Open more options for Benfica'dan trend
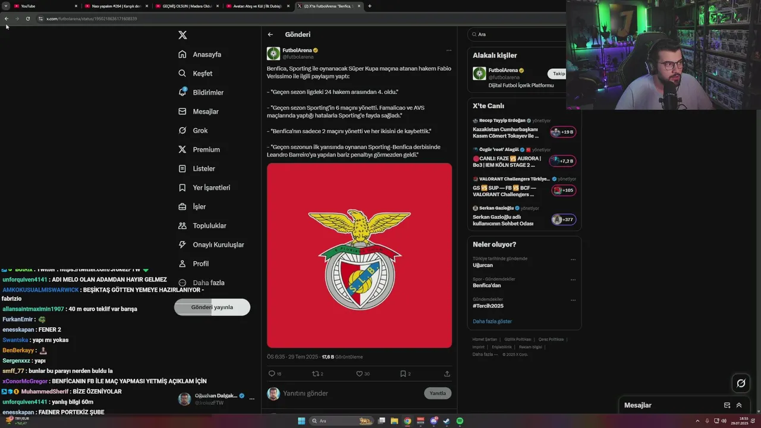 click(x=573, y=279)
